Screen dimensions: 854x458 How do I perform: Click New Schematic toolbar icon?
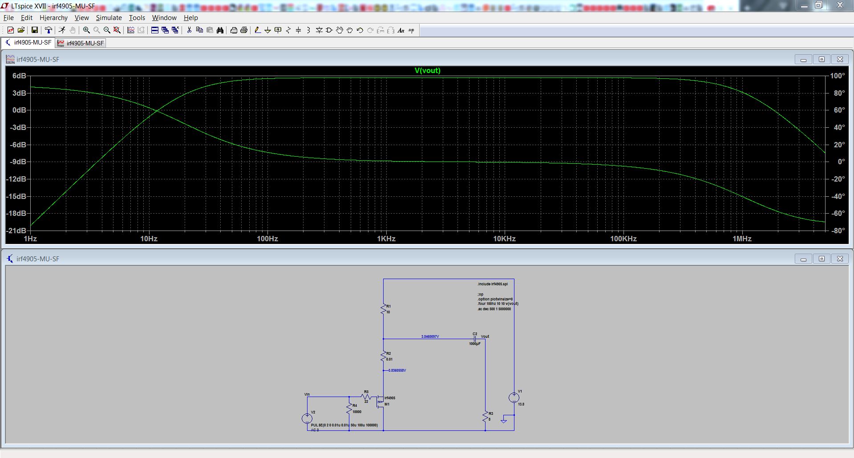[x=11, y=30]
